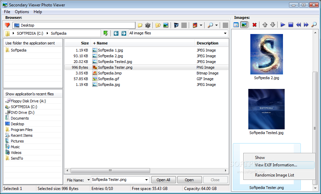The height and width of the screenshot is (194, 321).
Task: Click the yellow folder icon beside Desktop field
Action: [x=140, y=25]
